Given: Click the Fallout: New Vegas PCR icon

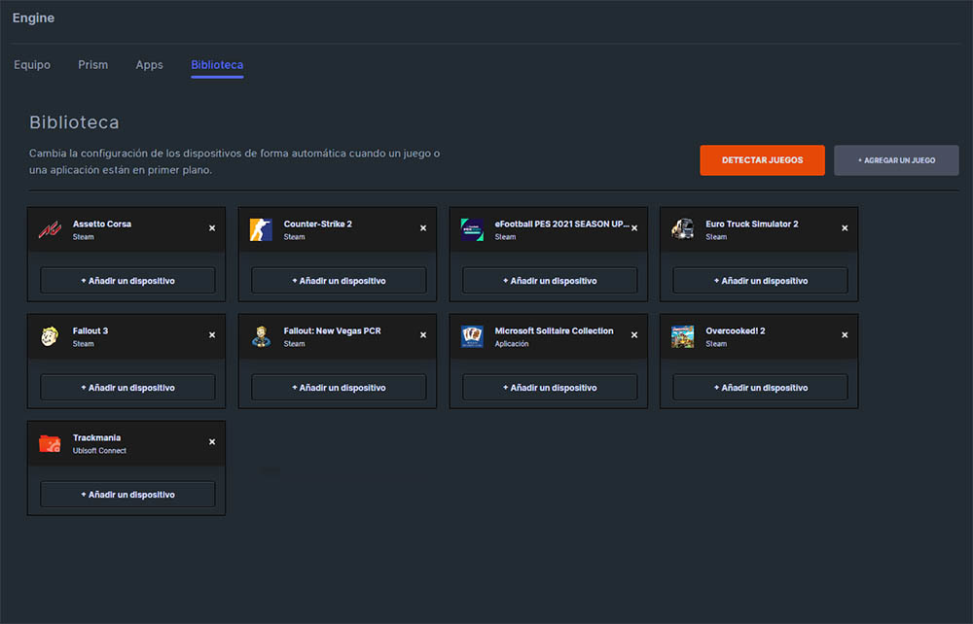Looking at the screenshot, I should tap(261, 336).
